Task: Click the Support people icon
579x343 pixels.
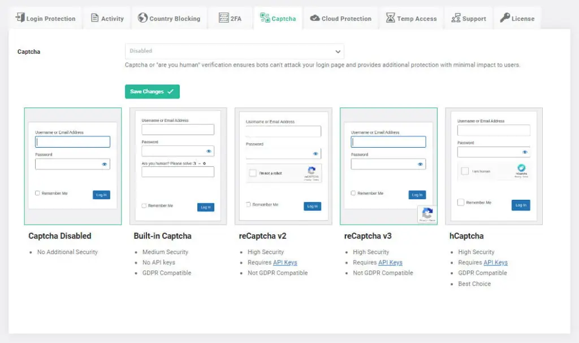Action: coord(456,18)
